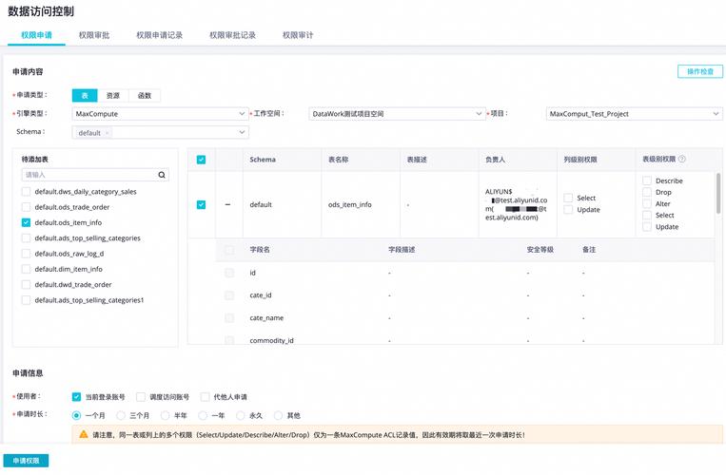Click the search magnifier in the table filter
The image size is (726, 475).
[162, 175]
